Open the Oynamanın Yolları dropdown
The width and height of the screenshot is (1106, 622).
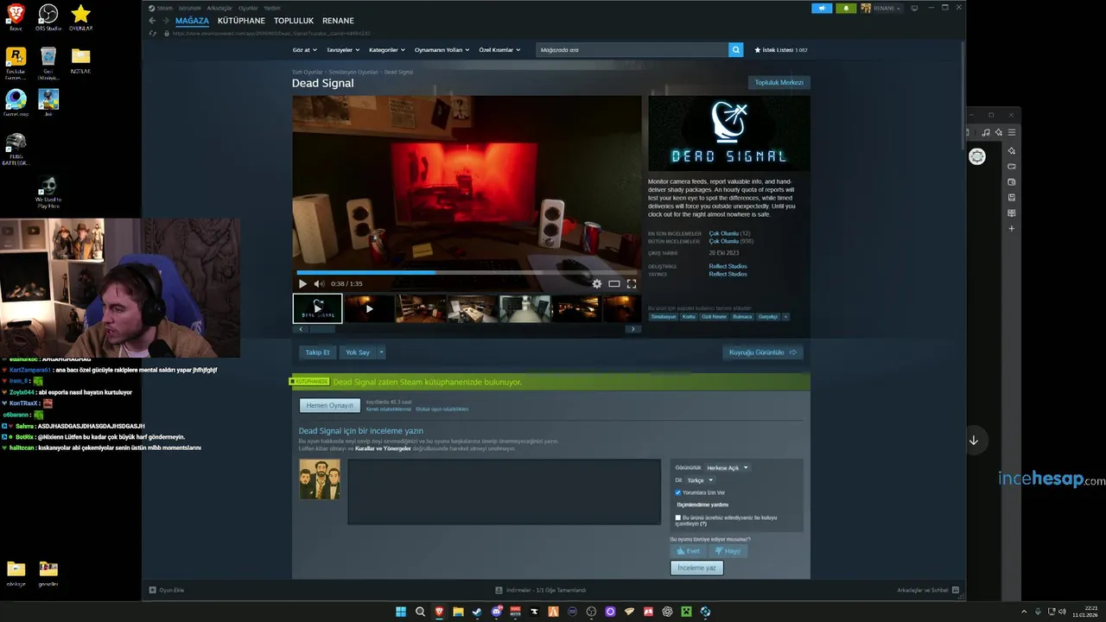[442, 50]
